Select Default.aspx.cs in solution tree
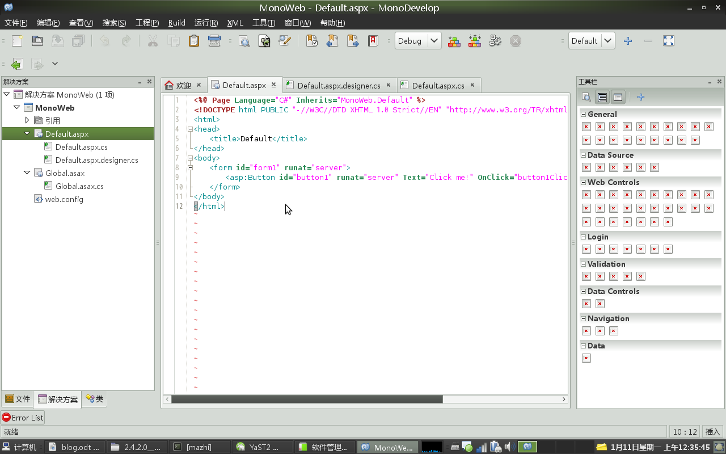Image resolution: width=726 pixels, height=454 pixels. [x=81, y=147]
